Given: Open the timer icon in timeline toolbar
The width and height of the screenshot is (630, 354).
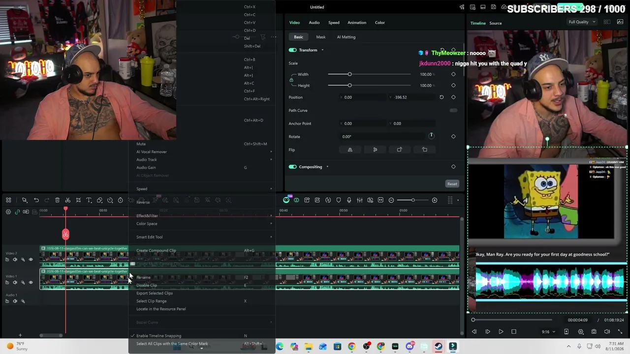Looking at the screenshot, I should 120,200.
